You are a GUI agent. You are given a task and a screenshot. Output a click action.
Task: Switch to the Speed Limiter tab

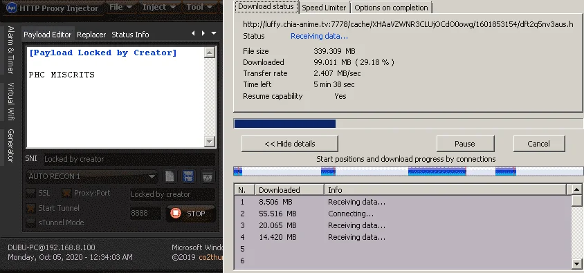324,8
